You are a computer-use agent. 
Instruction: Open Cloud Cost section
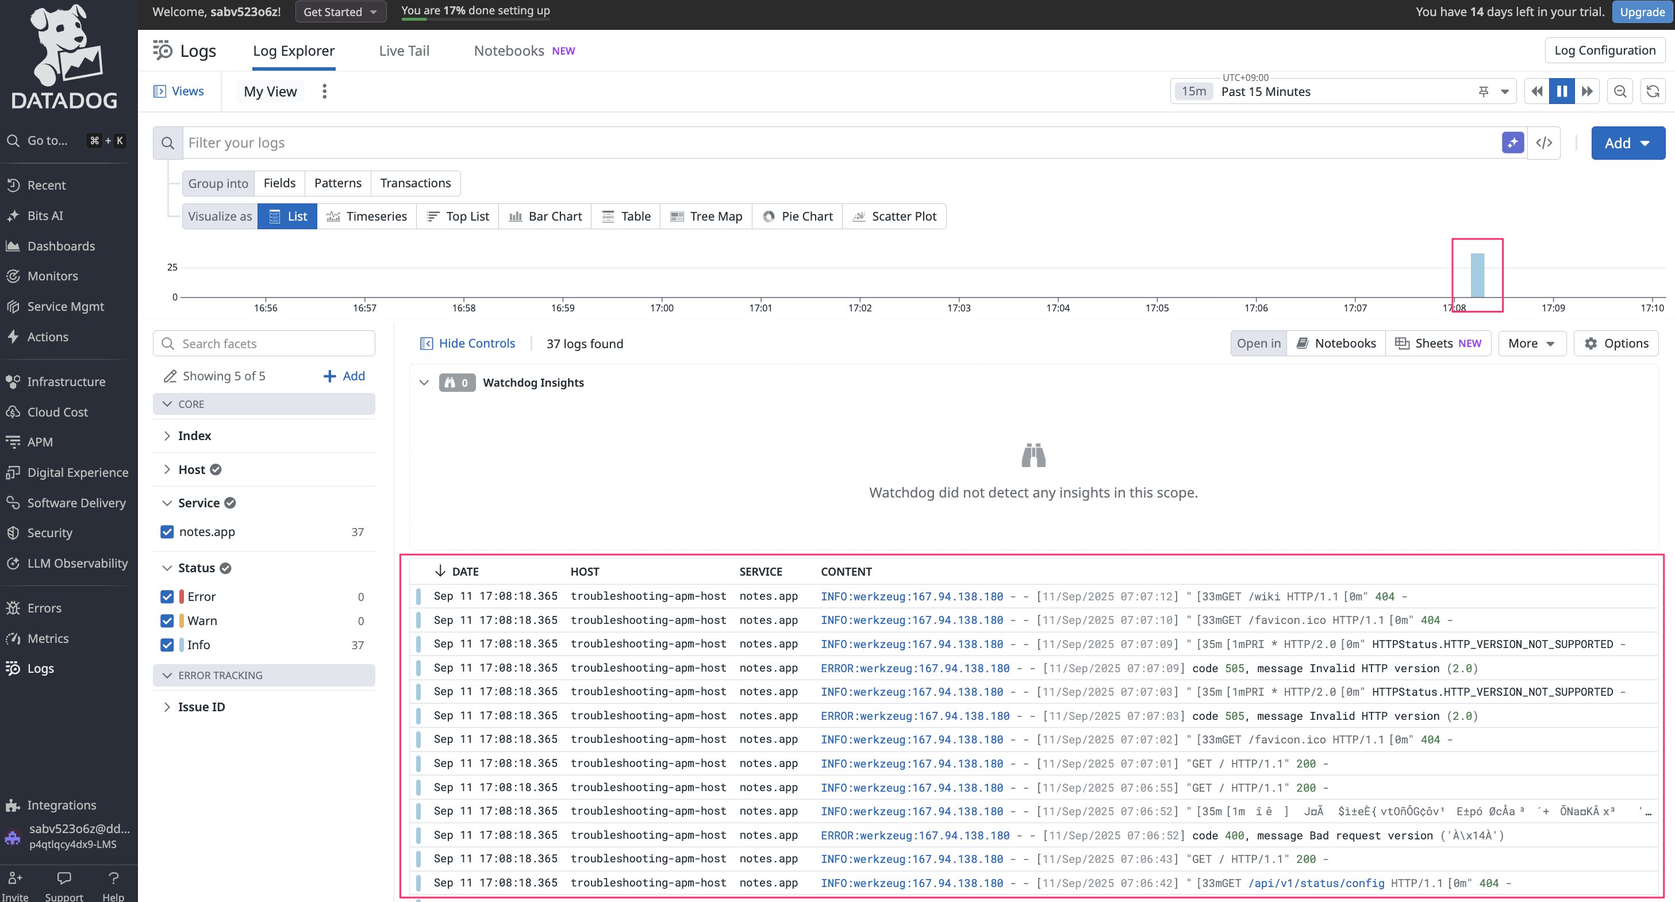tap(57, 412)
